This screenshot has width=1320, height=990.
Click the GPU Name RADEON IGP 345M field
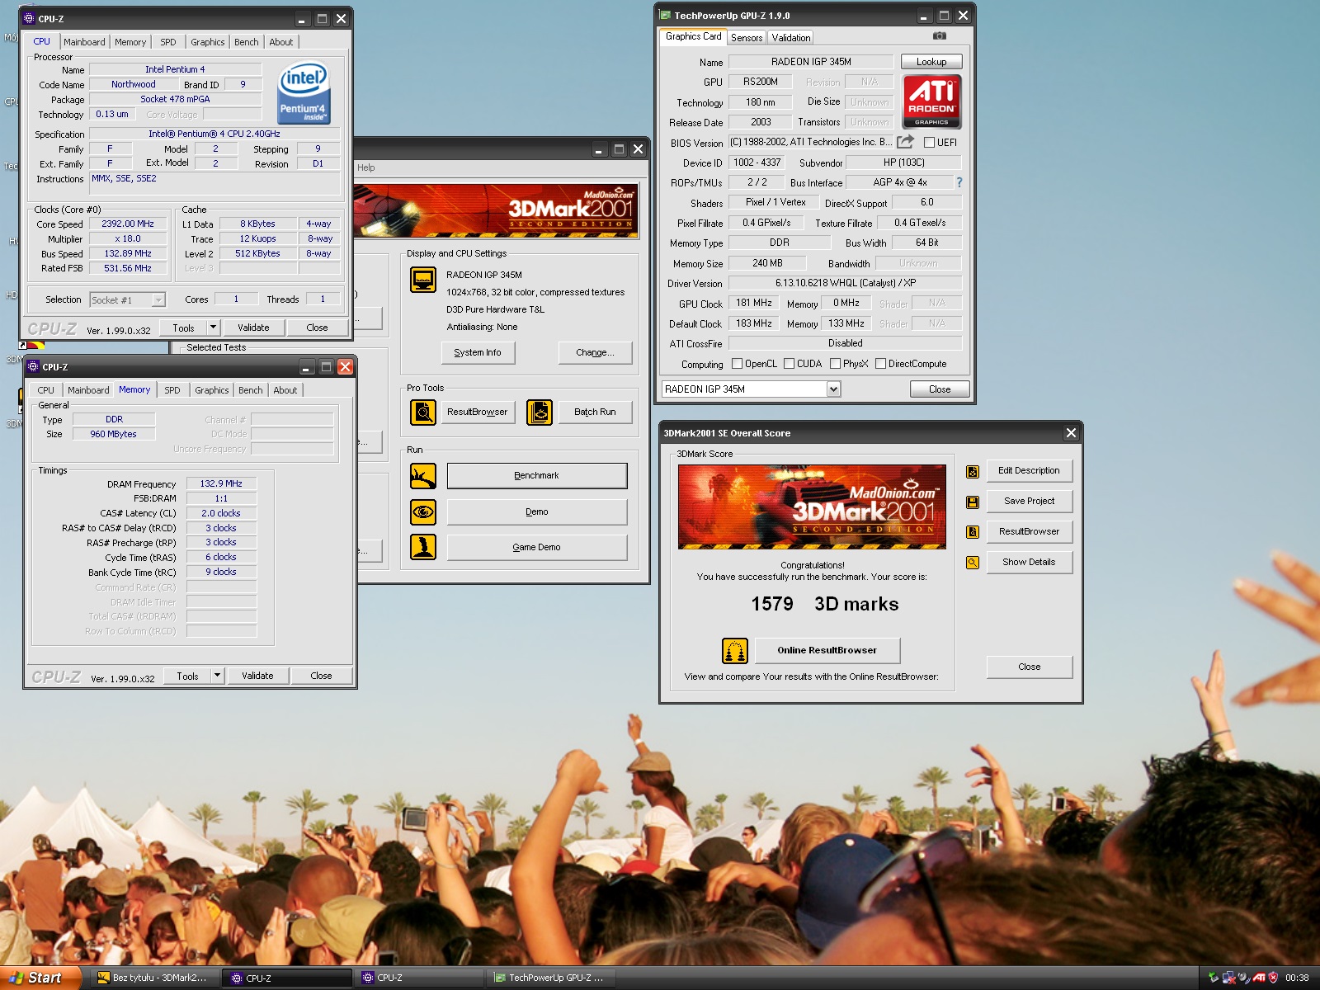coord(811,62)
